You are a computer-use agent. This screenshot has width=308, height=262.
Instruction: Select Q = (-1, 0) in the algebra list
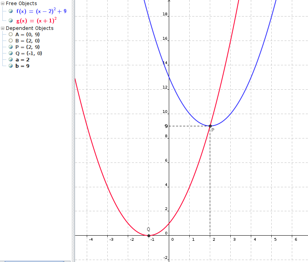pos(29,54)
